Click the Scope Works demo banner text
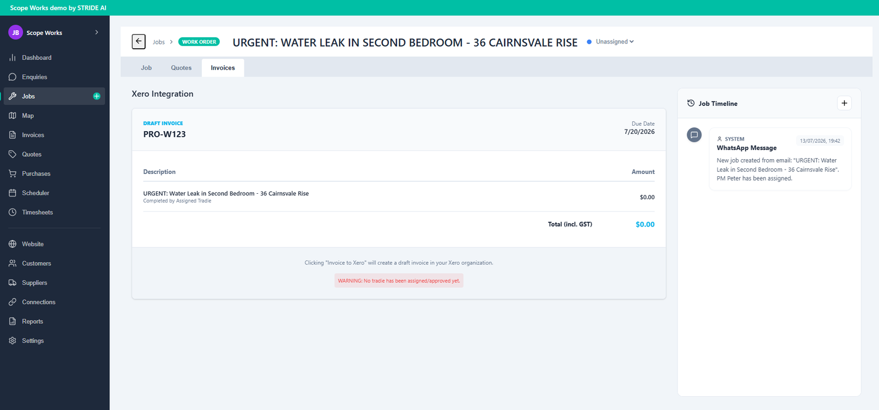This screenshot has width=879, height=410. click(x=58, y=8)
